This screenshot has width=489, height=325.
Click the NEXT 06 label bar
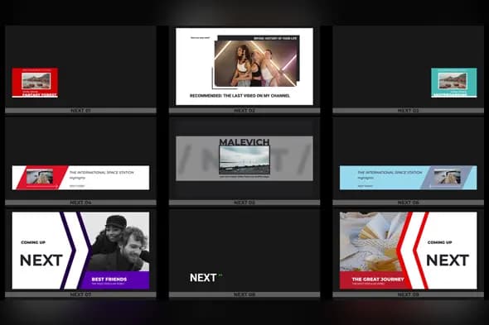pos(409,203)
